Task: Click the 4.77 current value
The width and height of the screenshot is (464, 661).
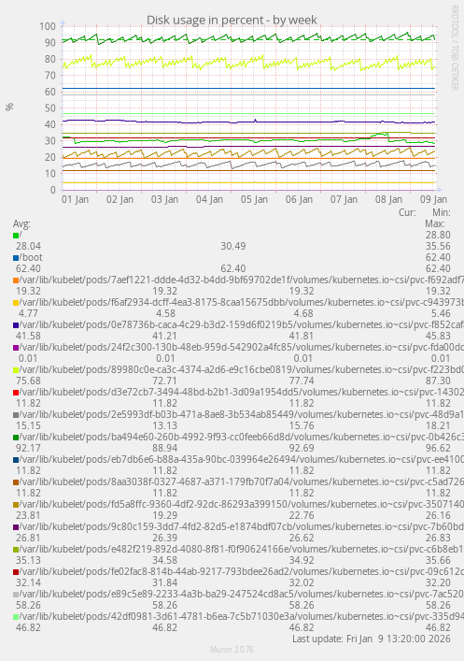Action: coord(28,313)
